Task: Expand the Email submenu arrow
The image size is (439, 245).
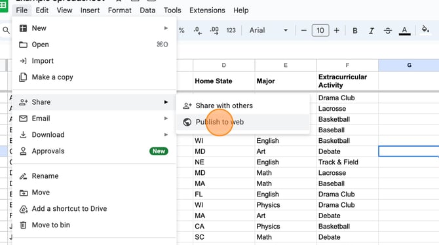Action: pos(166,119)
